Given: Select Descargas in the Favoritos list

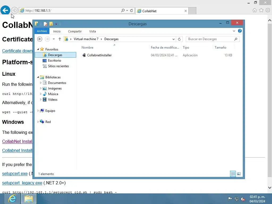Looking at the screenshot, I should (x=56, y=55).
